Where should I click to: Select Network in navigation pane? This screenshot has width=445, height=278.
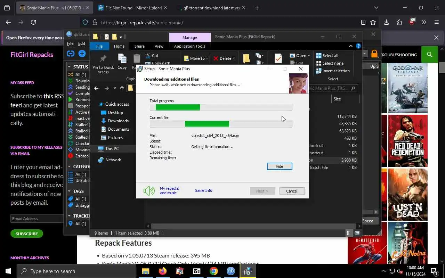(x=110, y=160)
